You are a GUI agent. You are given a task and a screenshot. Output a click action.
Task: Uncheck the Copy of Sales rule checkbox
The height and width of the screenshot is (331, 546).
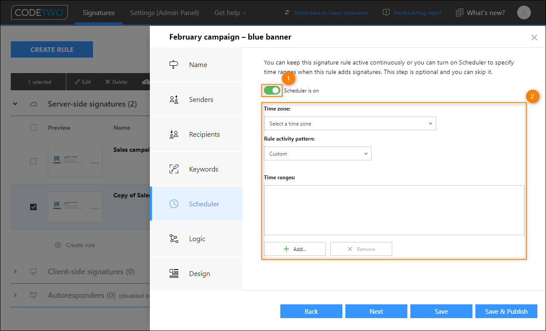(x=33, y=207)
